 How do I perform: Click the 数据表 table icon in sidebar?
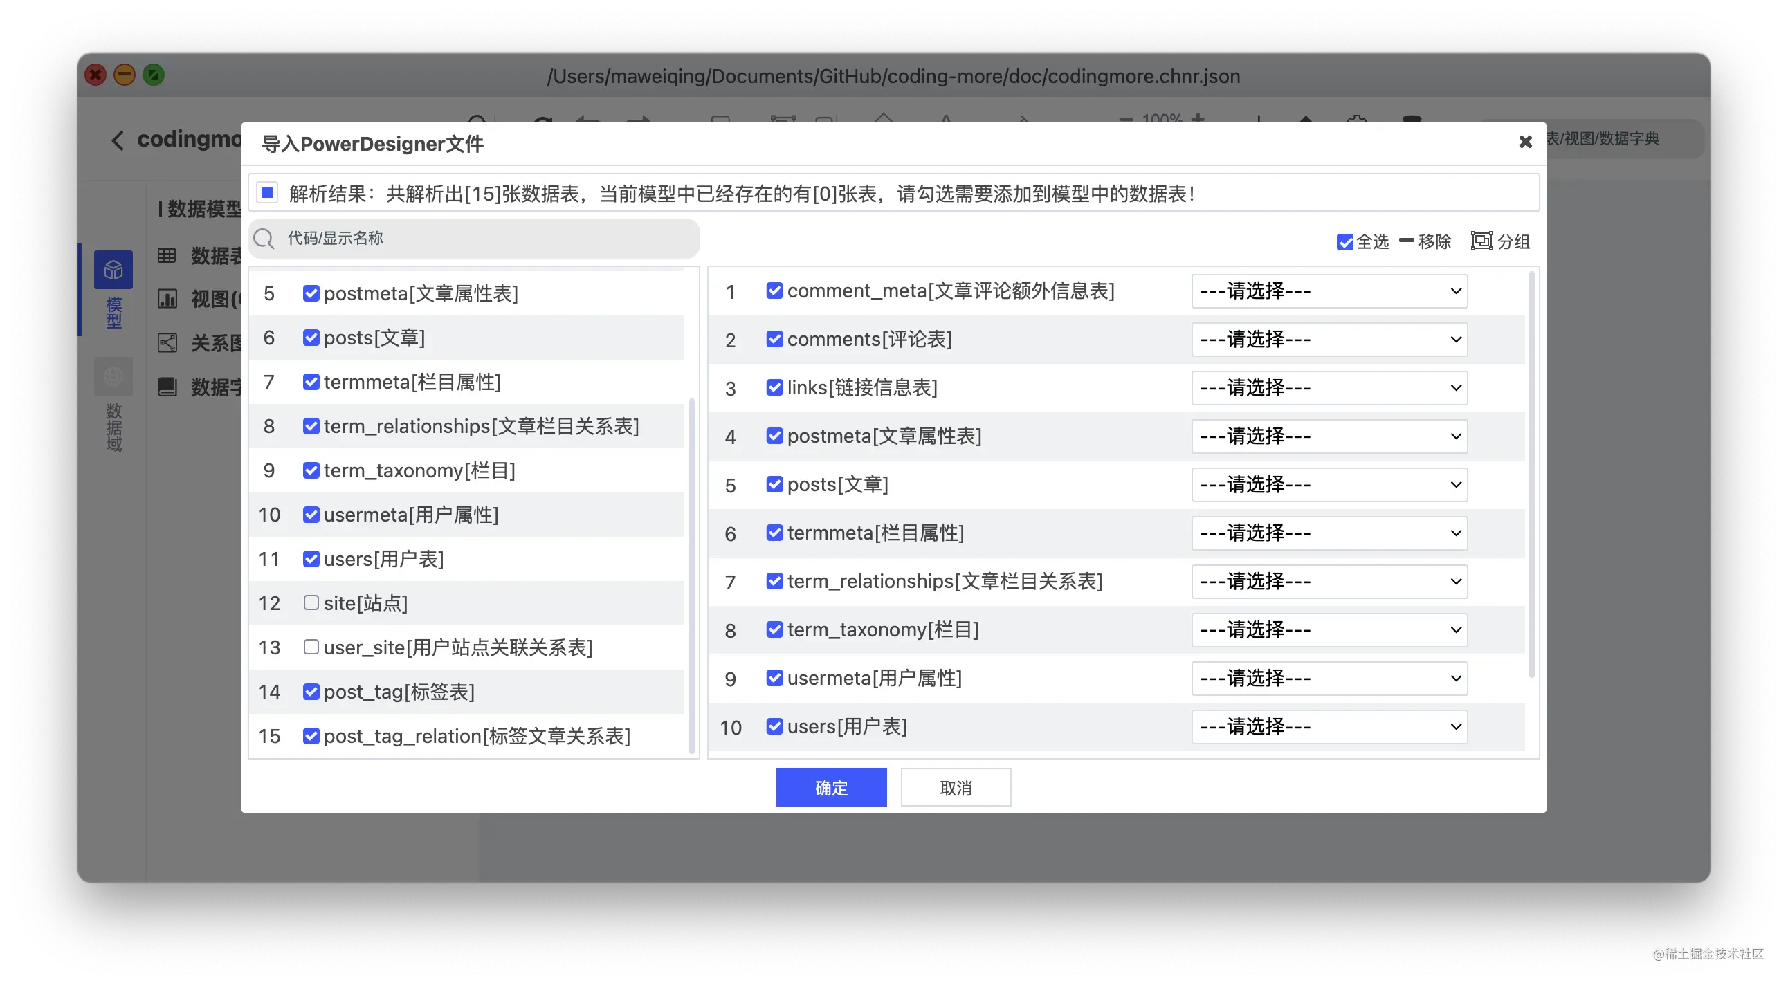[x=167, y=255]
